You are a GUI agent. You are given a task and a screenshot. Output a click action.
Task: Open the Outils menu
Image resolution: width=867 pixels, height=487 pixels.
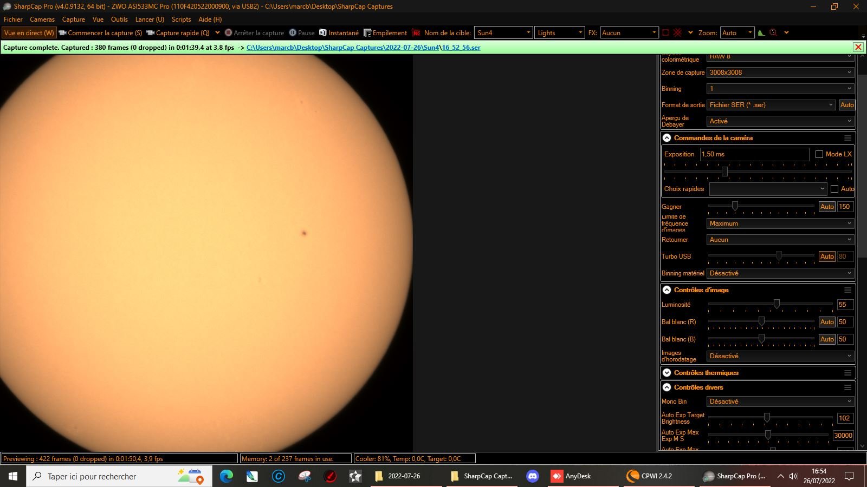click(x=119, y=19)
